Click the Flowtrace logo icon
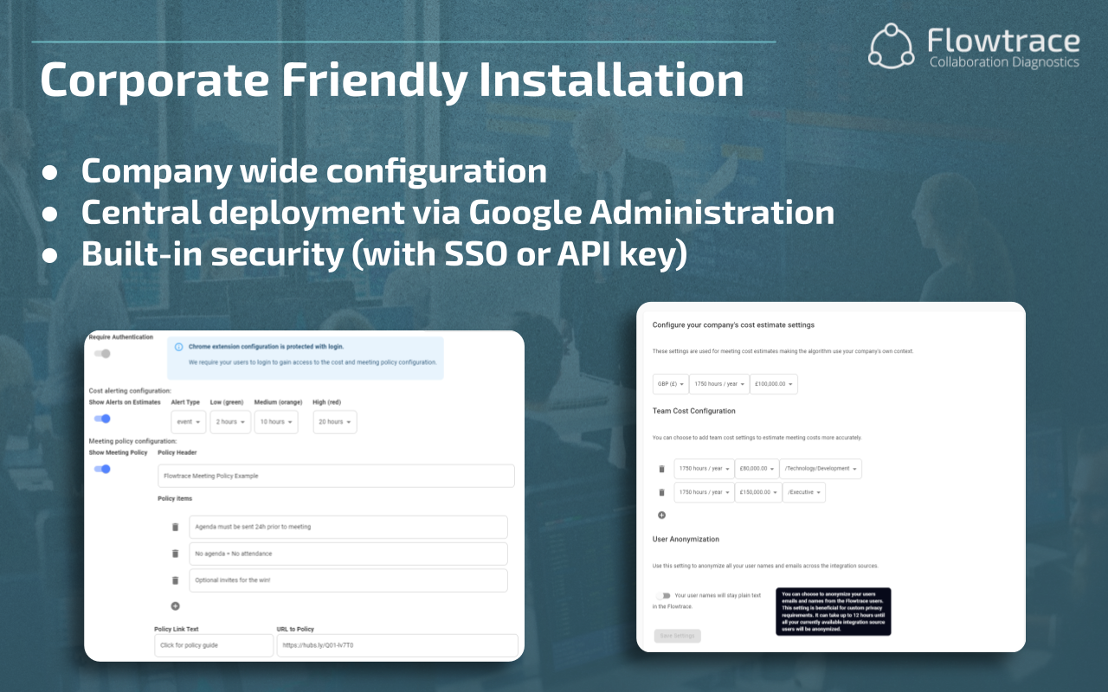This screenshot has height=692, width=1108. 892,46
